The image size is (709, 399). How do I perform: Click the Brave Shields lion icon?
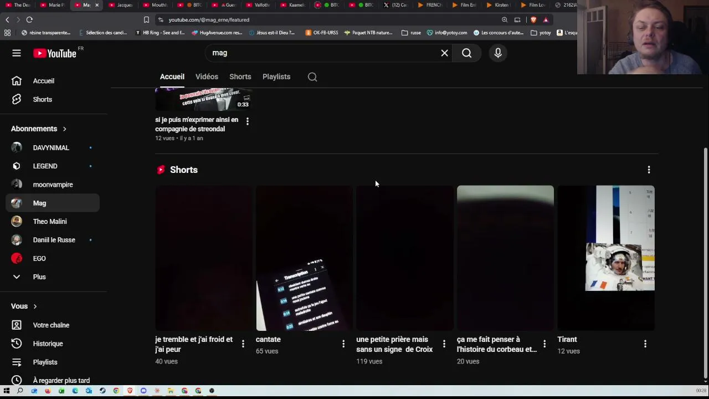point(533,20)
